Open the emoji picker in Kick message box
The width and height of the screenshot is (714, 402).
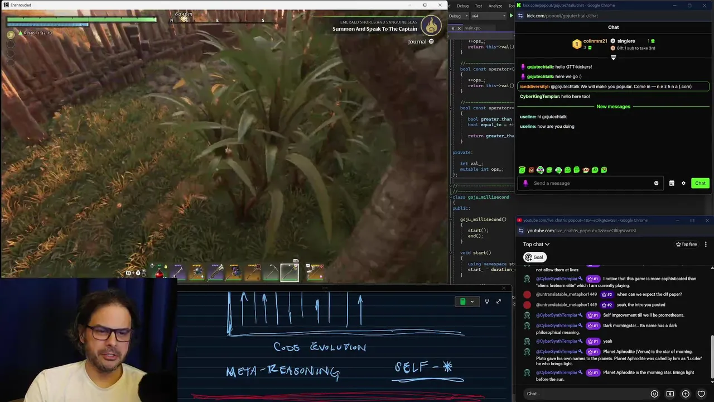[656, 183]
